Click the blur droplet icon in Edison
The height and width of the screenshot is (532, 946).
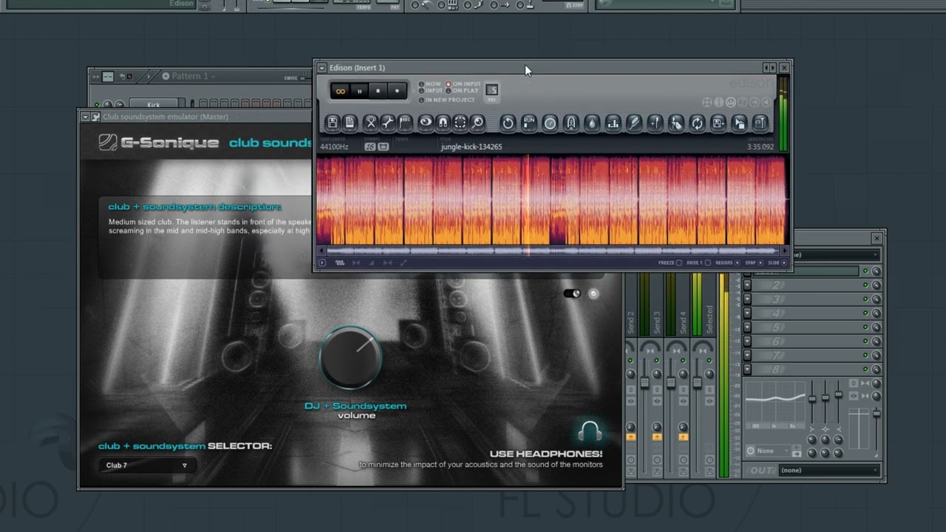tap(591, 123)
